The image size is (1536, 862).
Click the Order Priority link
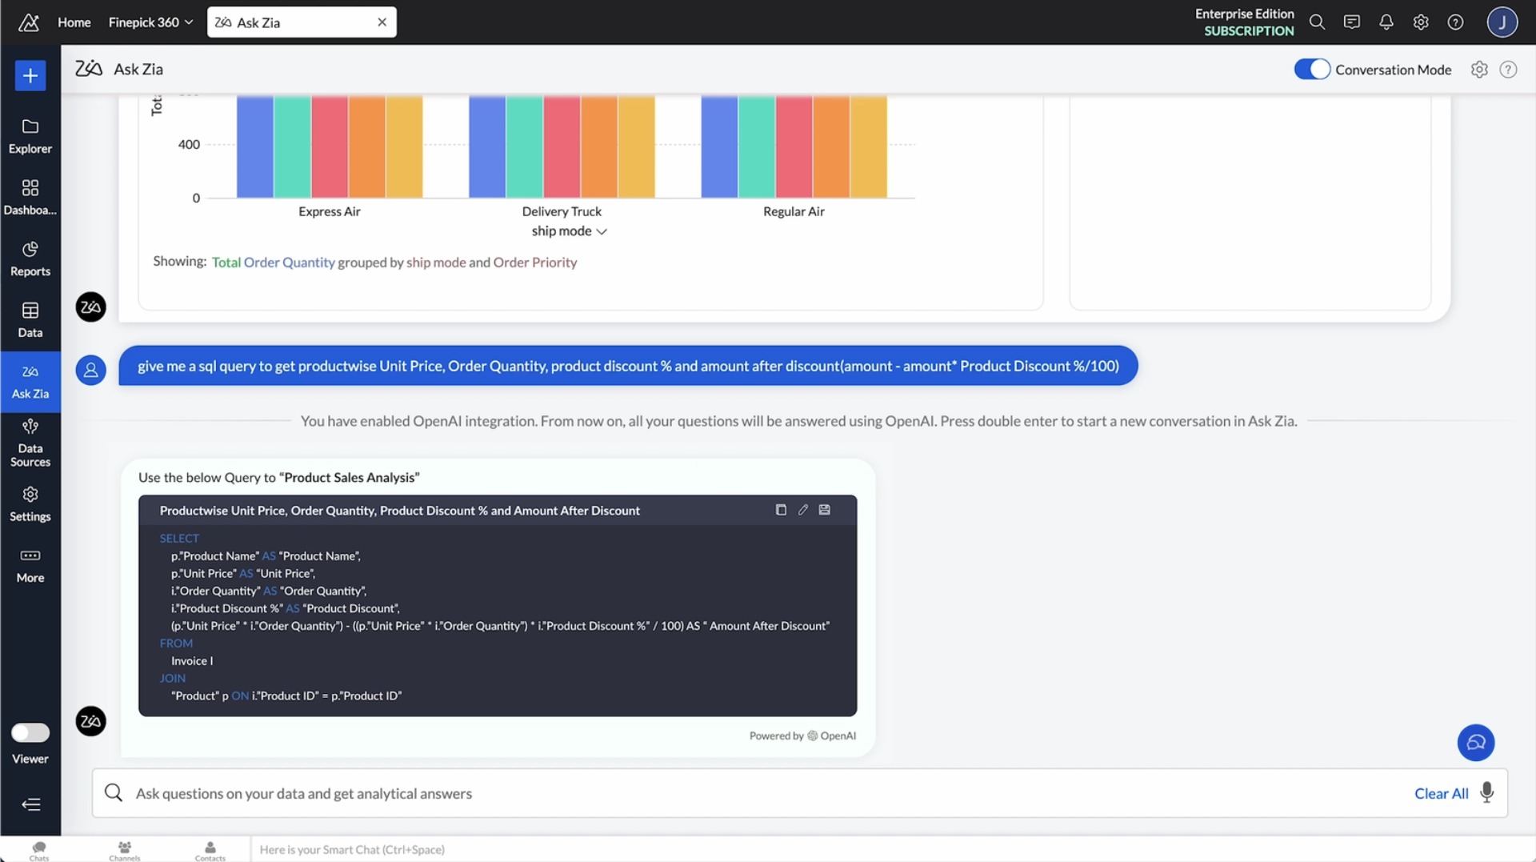535,263
